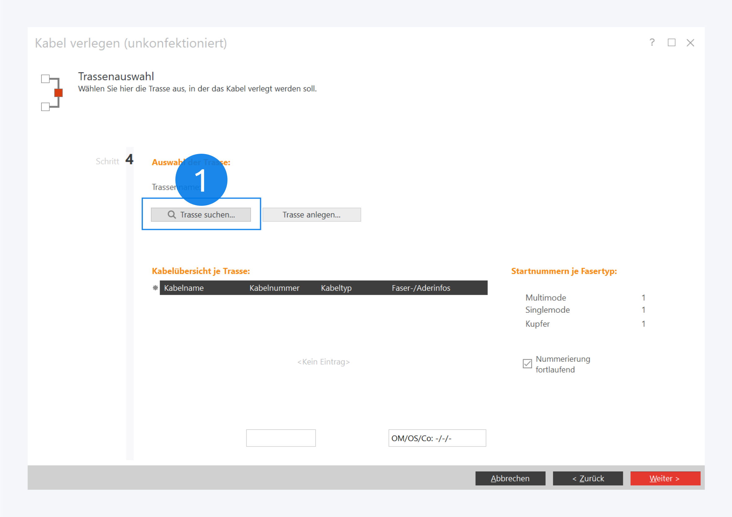The width and height of the screenshot is (732, 517).
Task: Close the dialog with the X icon
Action: tap(690, 43)
